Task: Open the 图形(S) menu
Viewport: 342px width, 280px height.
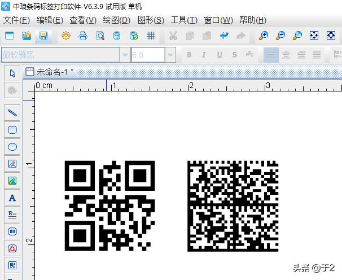Action: pos(151,20)
